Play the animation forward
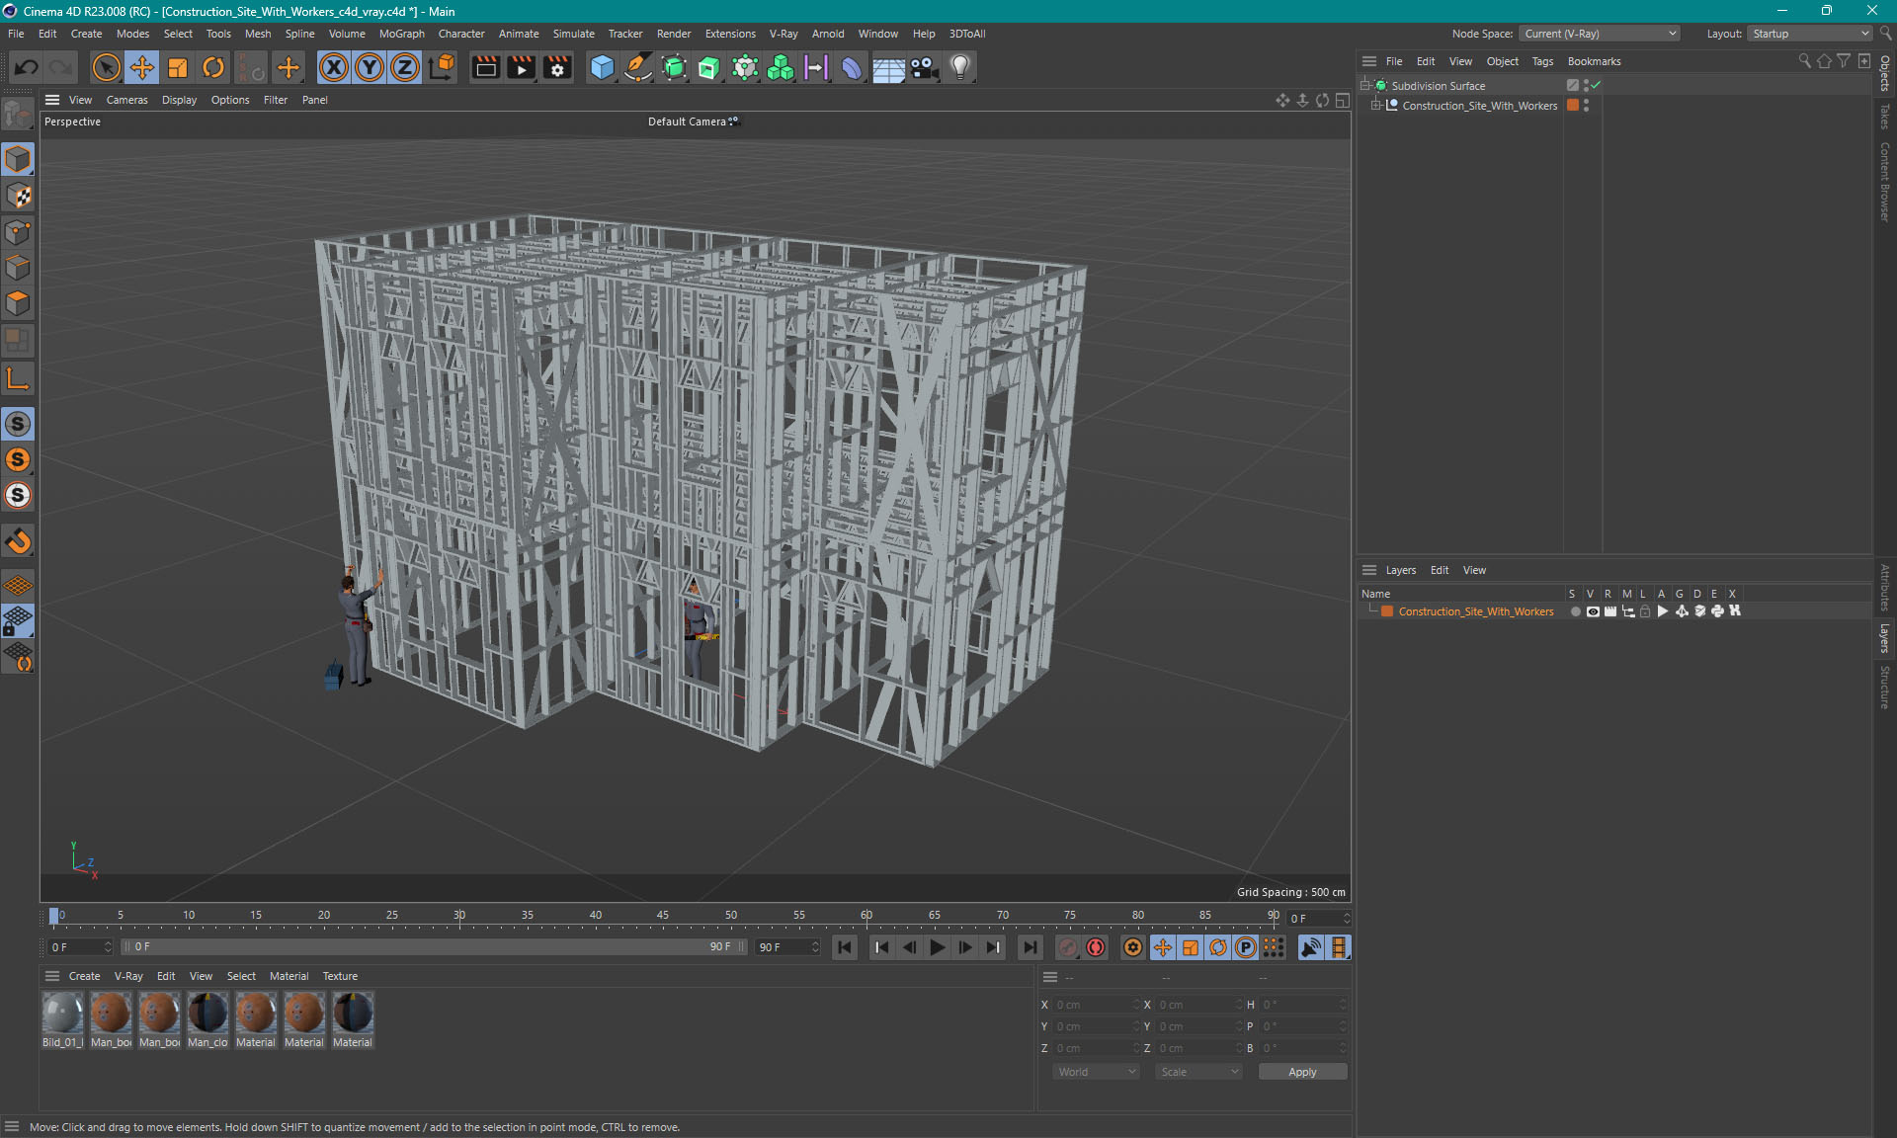The width and height of the screenshot is (1897, 1138). click(x=937, y=947)
